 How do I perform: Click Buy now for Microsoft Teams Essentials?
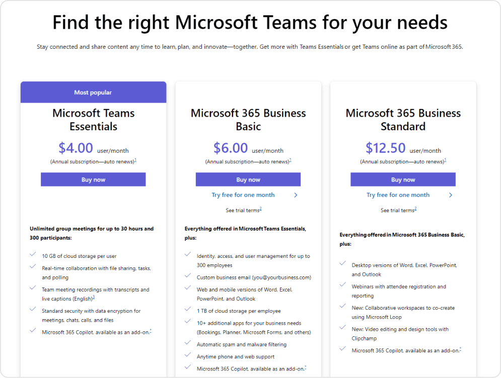tap(93, 179)
